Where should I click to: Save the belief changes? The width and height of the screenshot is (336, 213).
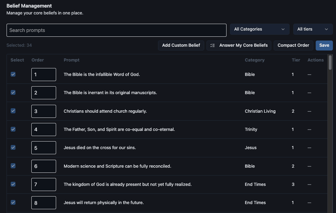pyautogui.click(x=324, y=45)
